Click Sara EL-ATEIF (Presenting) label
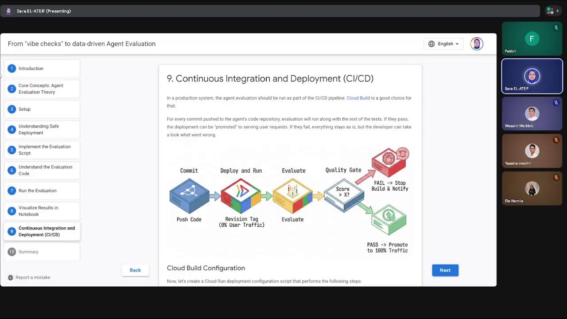This screenshot has width=567, height=319. click(x=44, y=11)
